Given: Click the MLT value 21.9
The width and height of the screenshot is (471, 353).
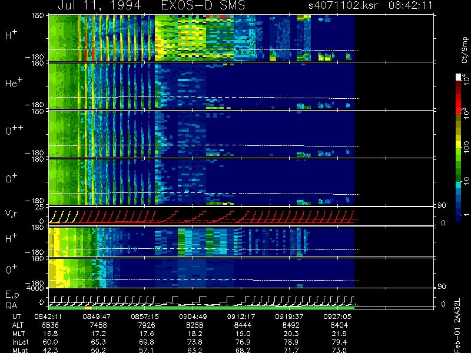Looking at the screenshot, I should pyautogui.click(x=339, y=334).
